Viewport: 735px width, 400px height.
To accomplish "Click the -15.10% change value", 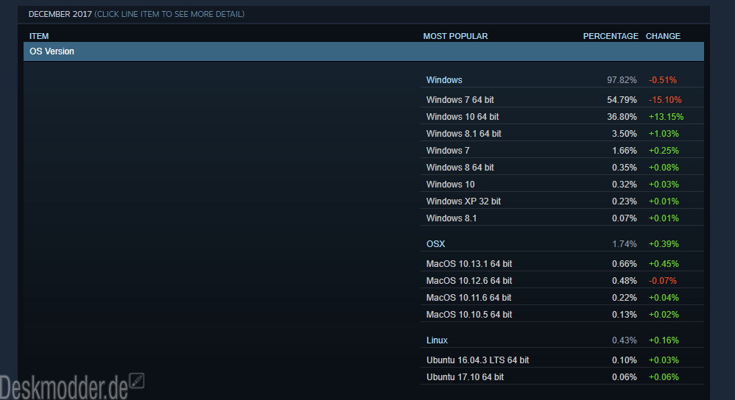I will click(665, 100).
